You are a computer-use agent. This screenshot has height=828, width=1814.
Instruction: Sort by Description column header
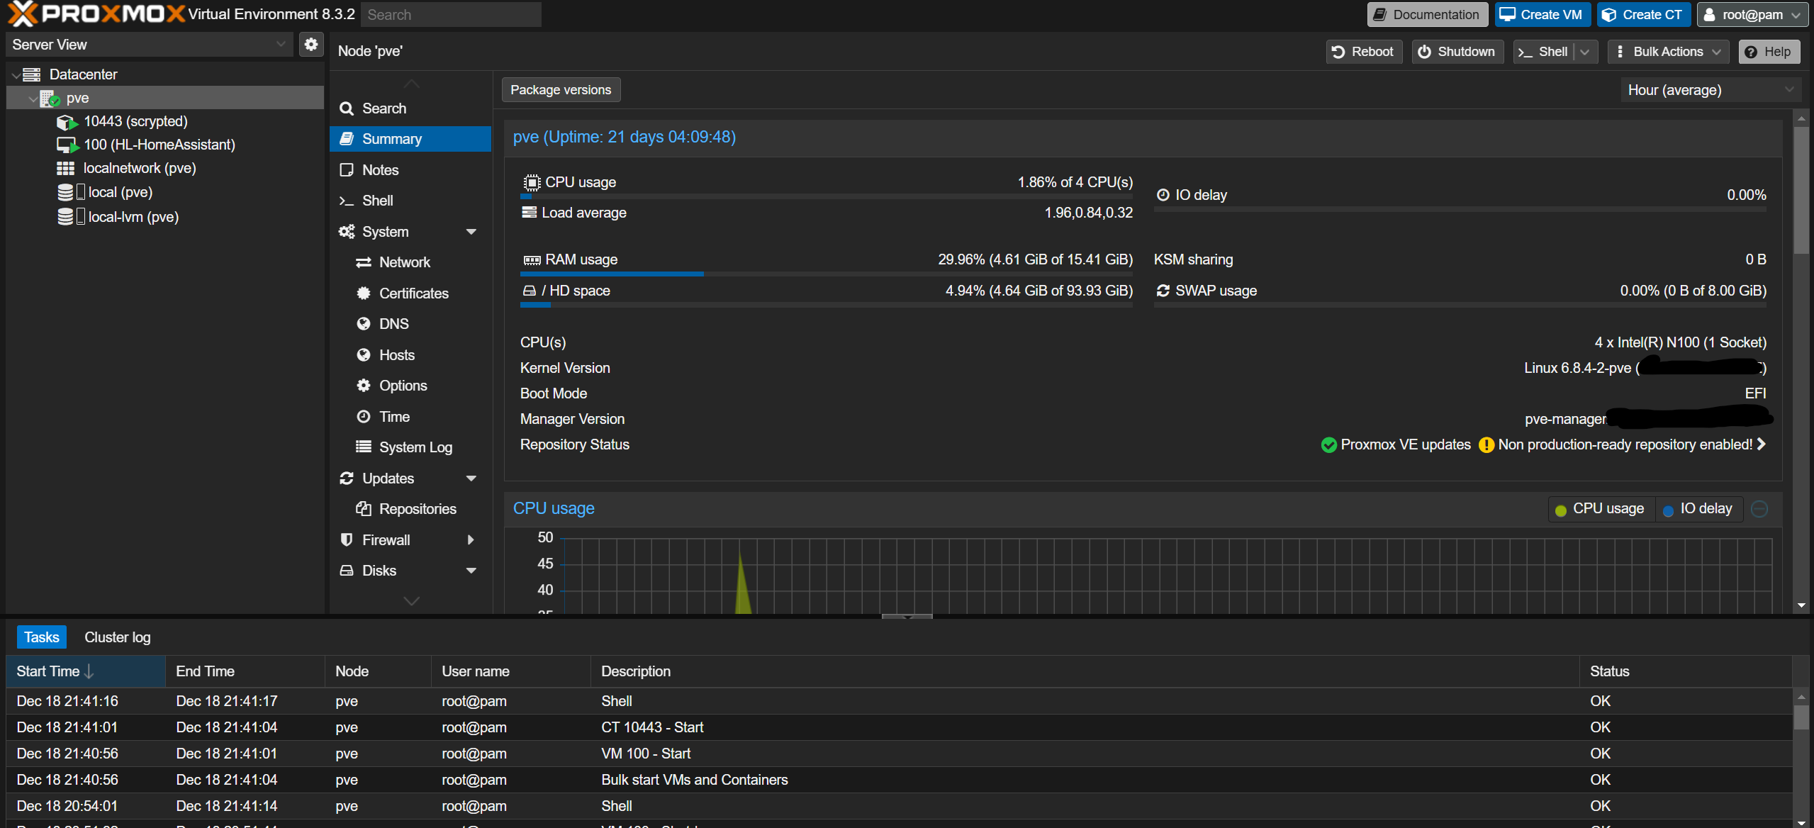pyautogui.click(x=1085, y=671)
